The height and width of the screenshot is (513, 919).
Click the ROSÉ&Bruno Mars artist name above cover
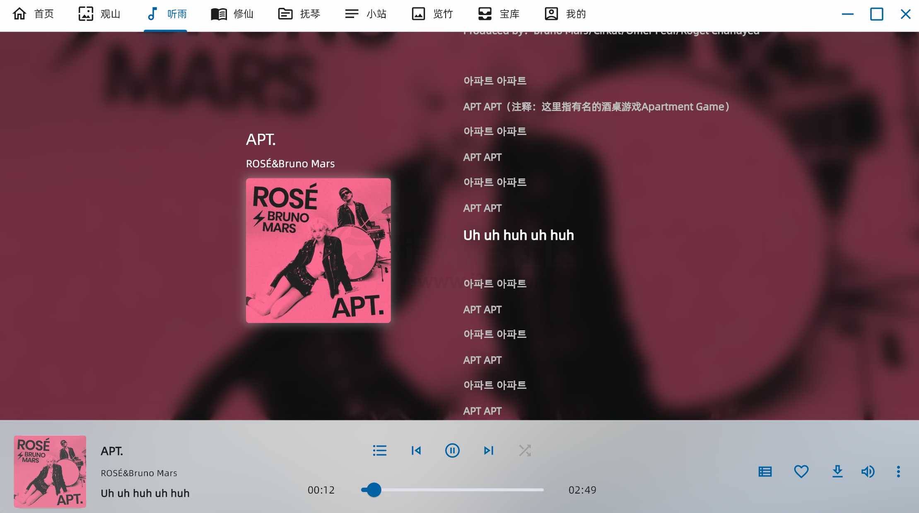click(290, 164)
